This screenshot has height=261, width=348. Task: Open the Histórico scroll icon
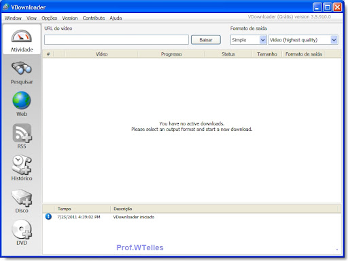(22, 165)
